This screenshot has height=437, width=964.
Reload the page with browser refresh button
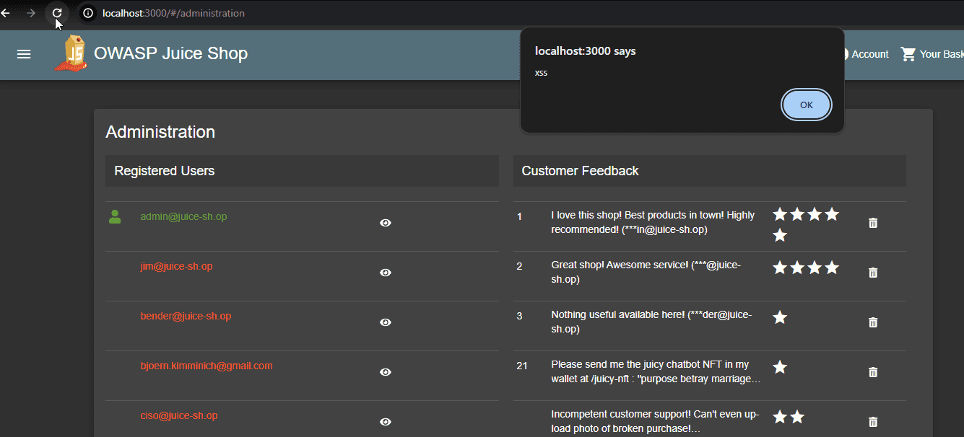[57, 13]
